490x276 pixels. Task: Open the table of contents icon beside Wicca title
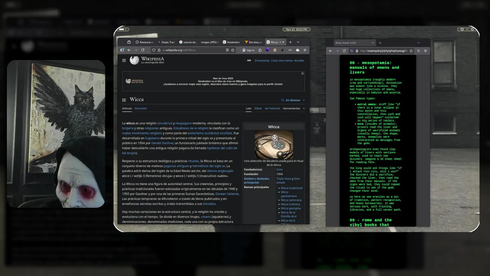tap(124, 100)
